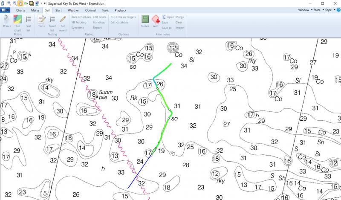Open the Style dropdown menu
341x200 pixels.
(330, 9)
